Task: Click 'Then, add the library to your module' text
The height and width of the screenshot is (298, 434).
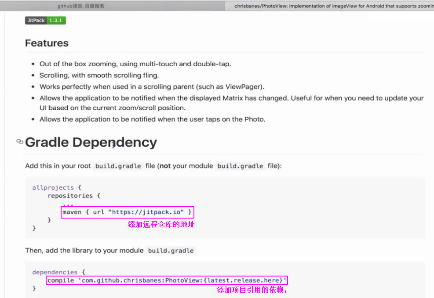Action: [x=84, y=251]
